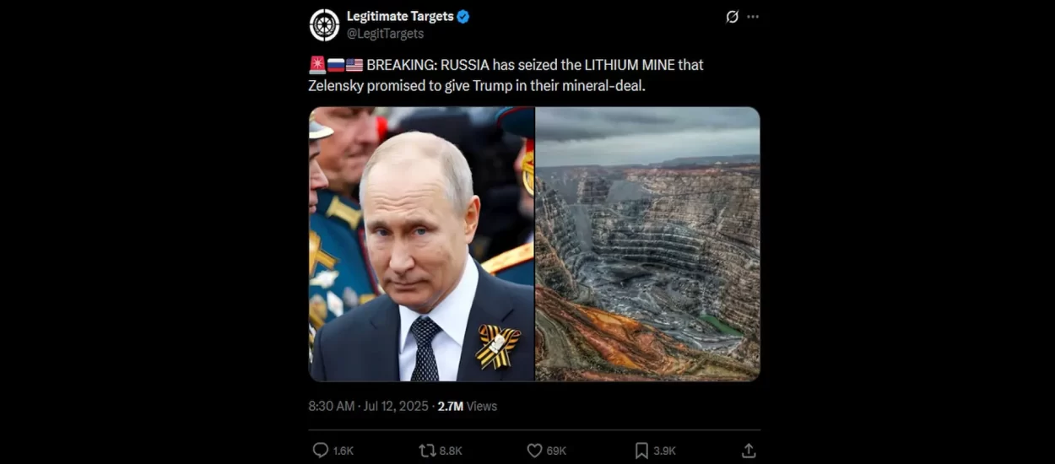Click the US flag emoji

(354, 65)
